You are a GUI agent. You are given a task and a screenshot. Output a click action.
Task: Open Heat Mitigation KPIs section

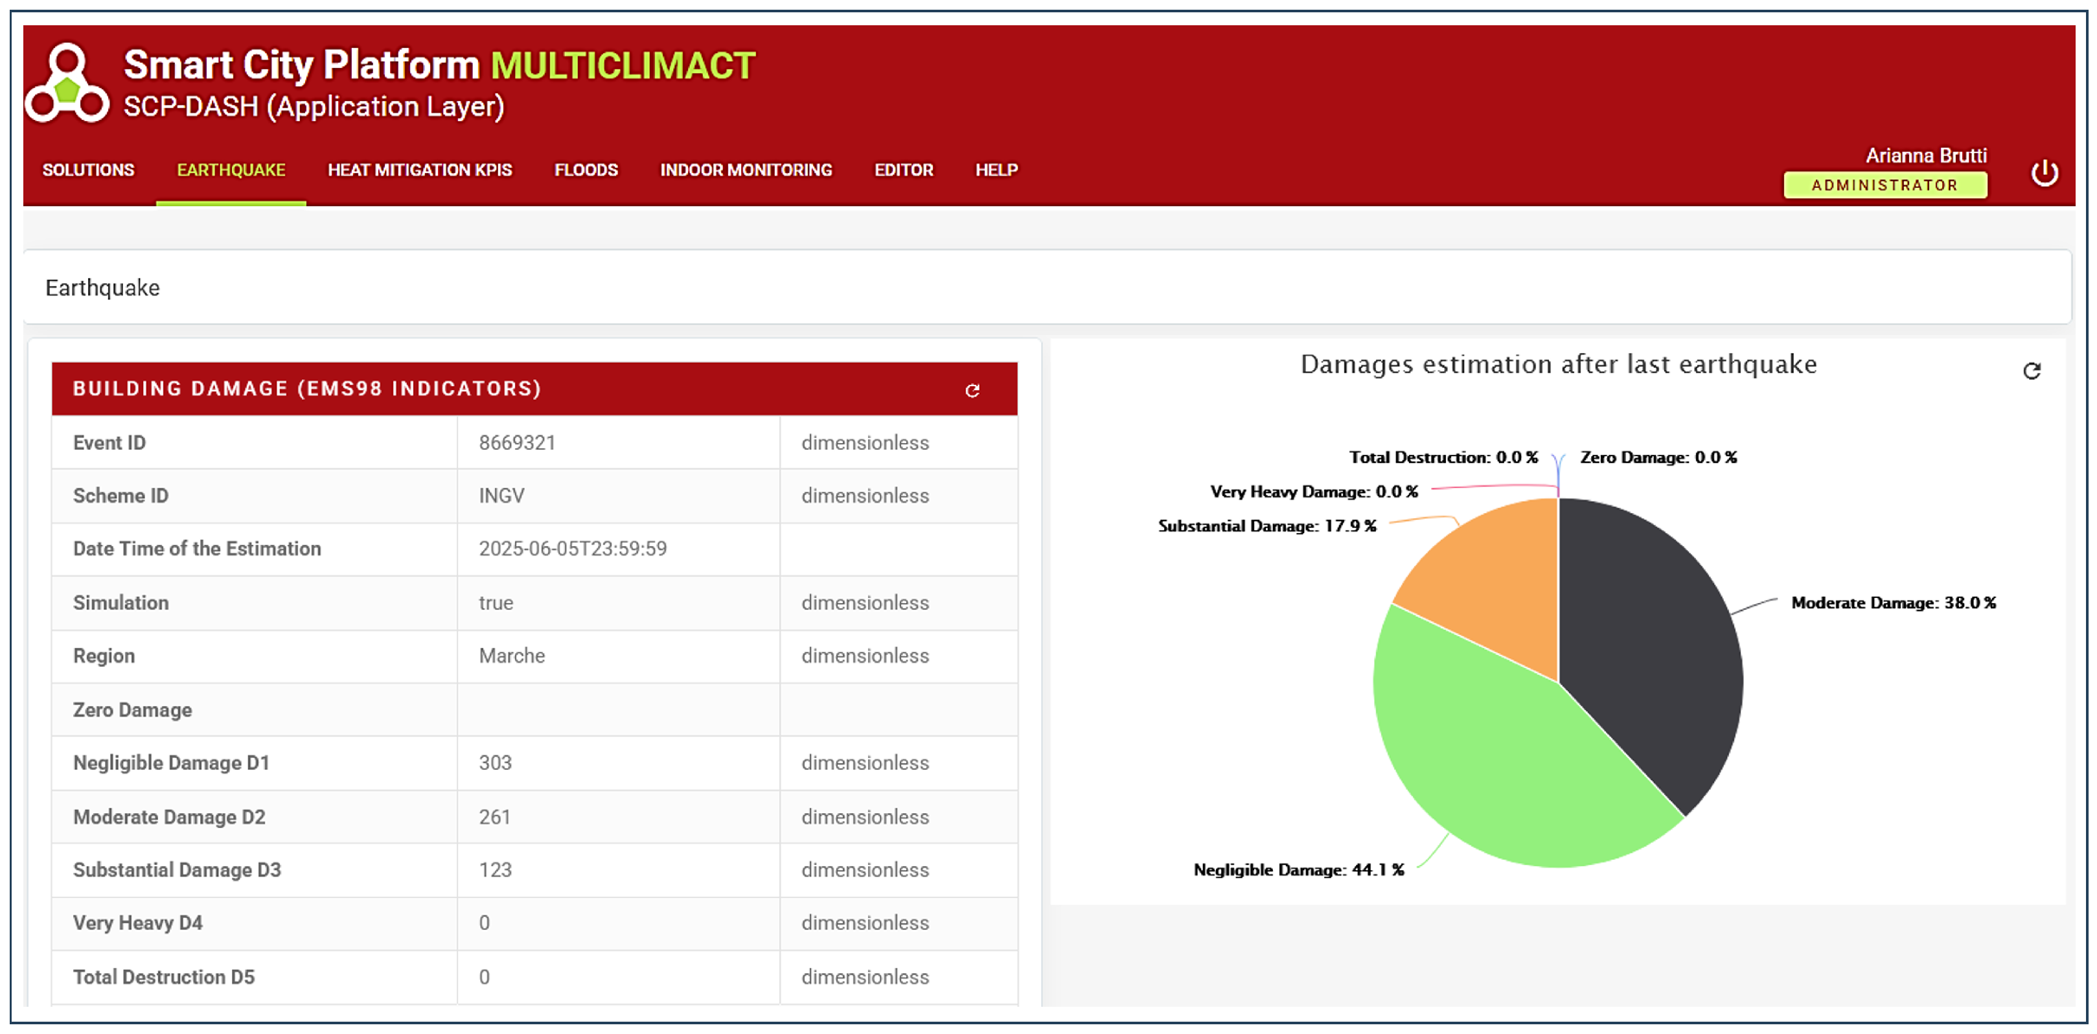click(x=419, y=170)
